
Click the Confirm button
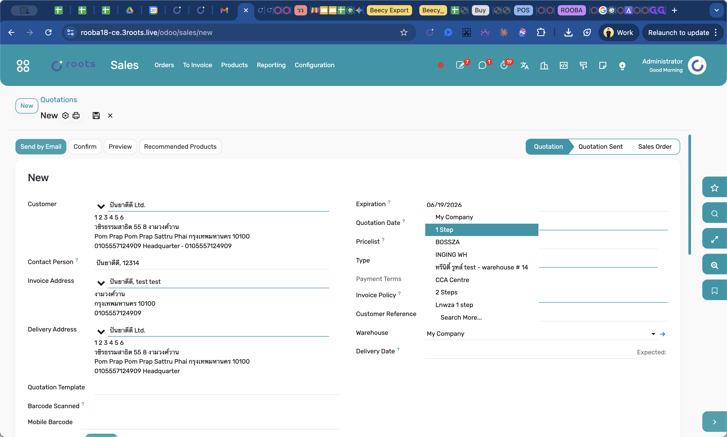(x=85, y=147)
